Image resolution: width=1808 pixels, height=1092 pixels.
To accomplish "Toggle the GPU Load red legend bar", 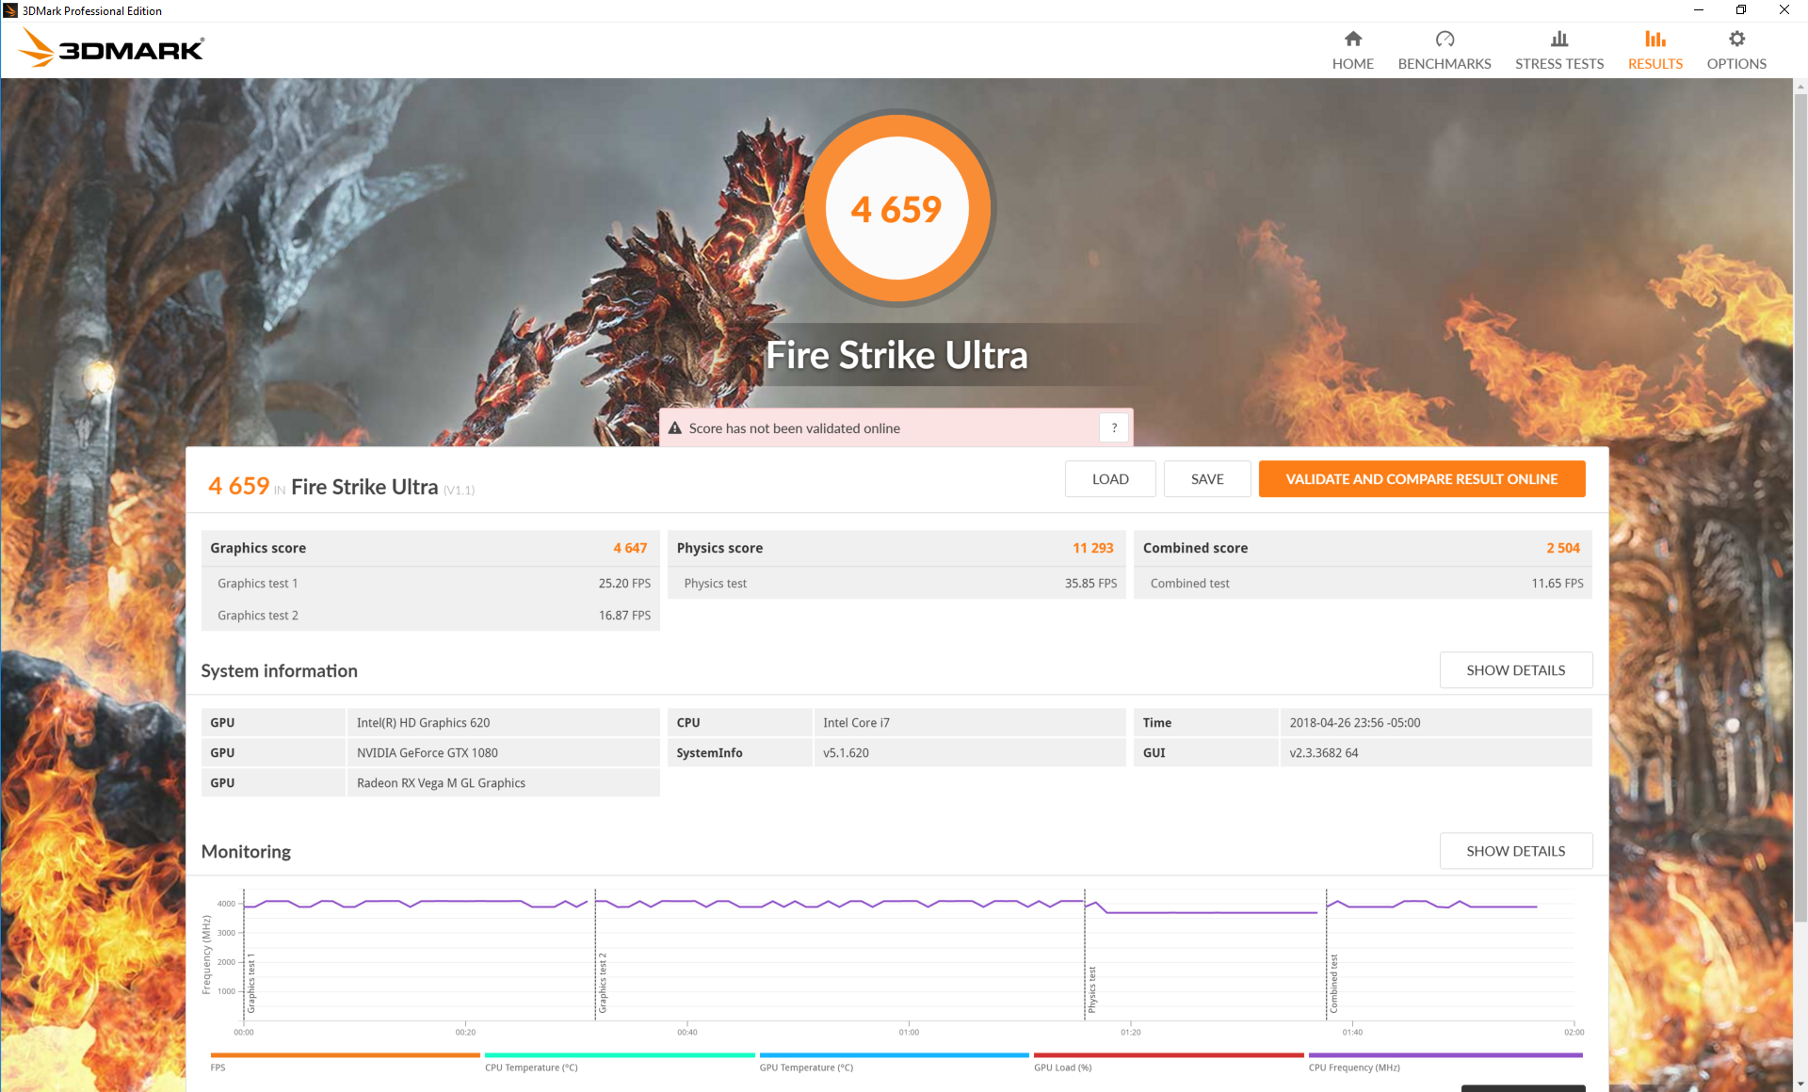I will (1168, 1055).
